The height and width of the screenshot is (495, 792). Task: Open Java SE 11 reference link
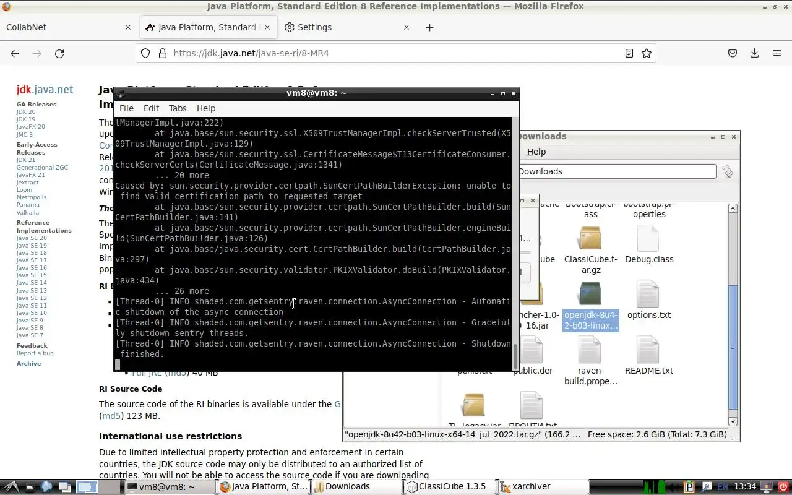(x=32, y=306)
